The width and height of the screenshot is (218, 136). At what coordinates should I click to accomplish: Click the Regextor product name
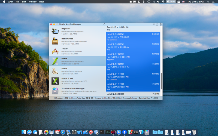coord(66,29)
